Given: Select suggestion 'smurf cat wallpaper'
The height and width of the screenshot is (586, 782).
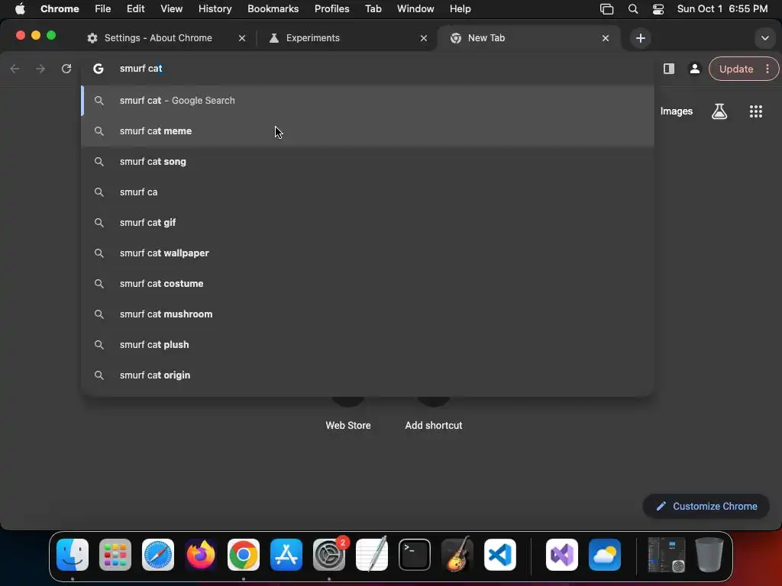Looking at the screenshot, I should pyautogui.click(x=367, y=253).
